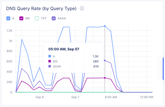Click the DNS Query Rate chart title

[41, 9]
